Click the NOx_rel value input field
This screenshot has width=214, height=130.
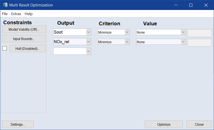[x=199, y=42]
